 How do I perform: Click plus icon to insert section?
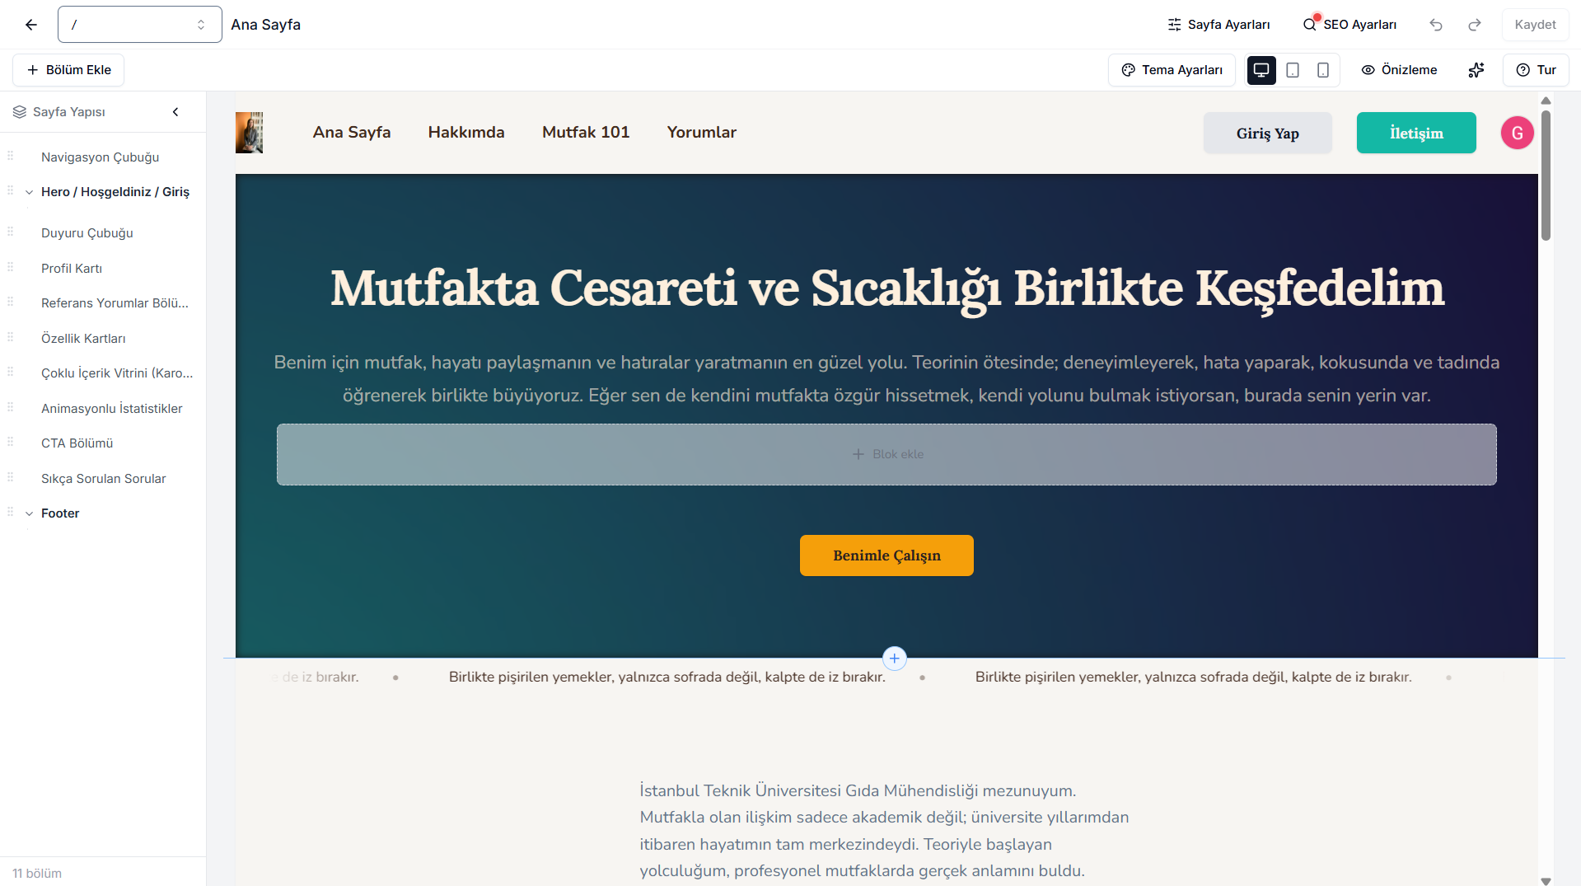pyautogui.click(x=894, y=659)
